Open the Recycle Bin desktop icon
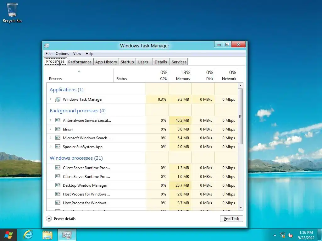Viewport: 322px width, 241px height. pos(12,13)
